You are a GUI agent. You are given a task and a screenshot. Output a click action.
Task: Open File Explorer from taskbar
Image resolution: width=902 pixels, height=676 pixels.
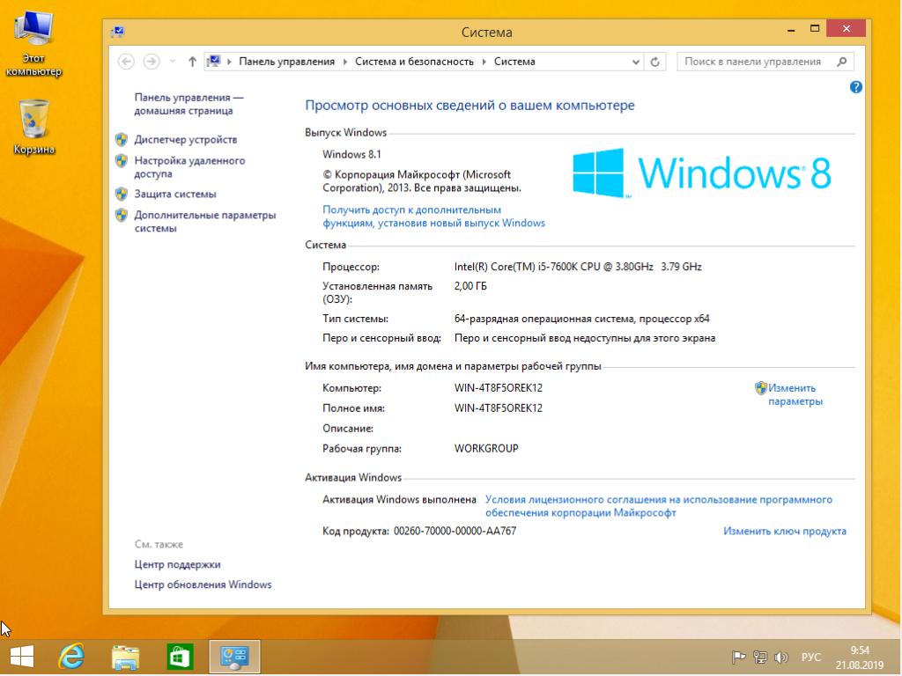tap(125, 657)
